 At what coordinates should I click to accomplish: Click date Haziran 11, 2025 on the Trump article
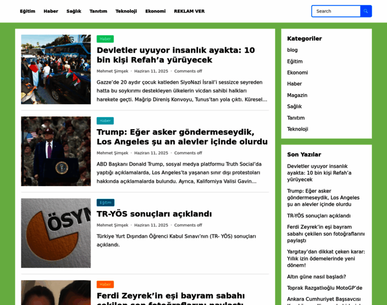pos(151,153)
